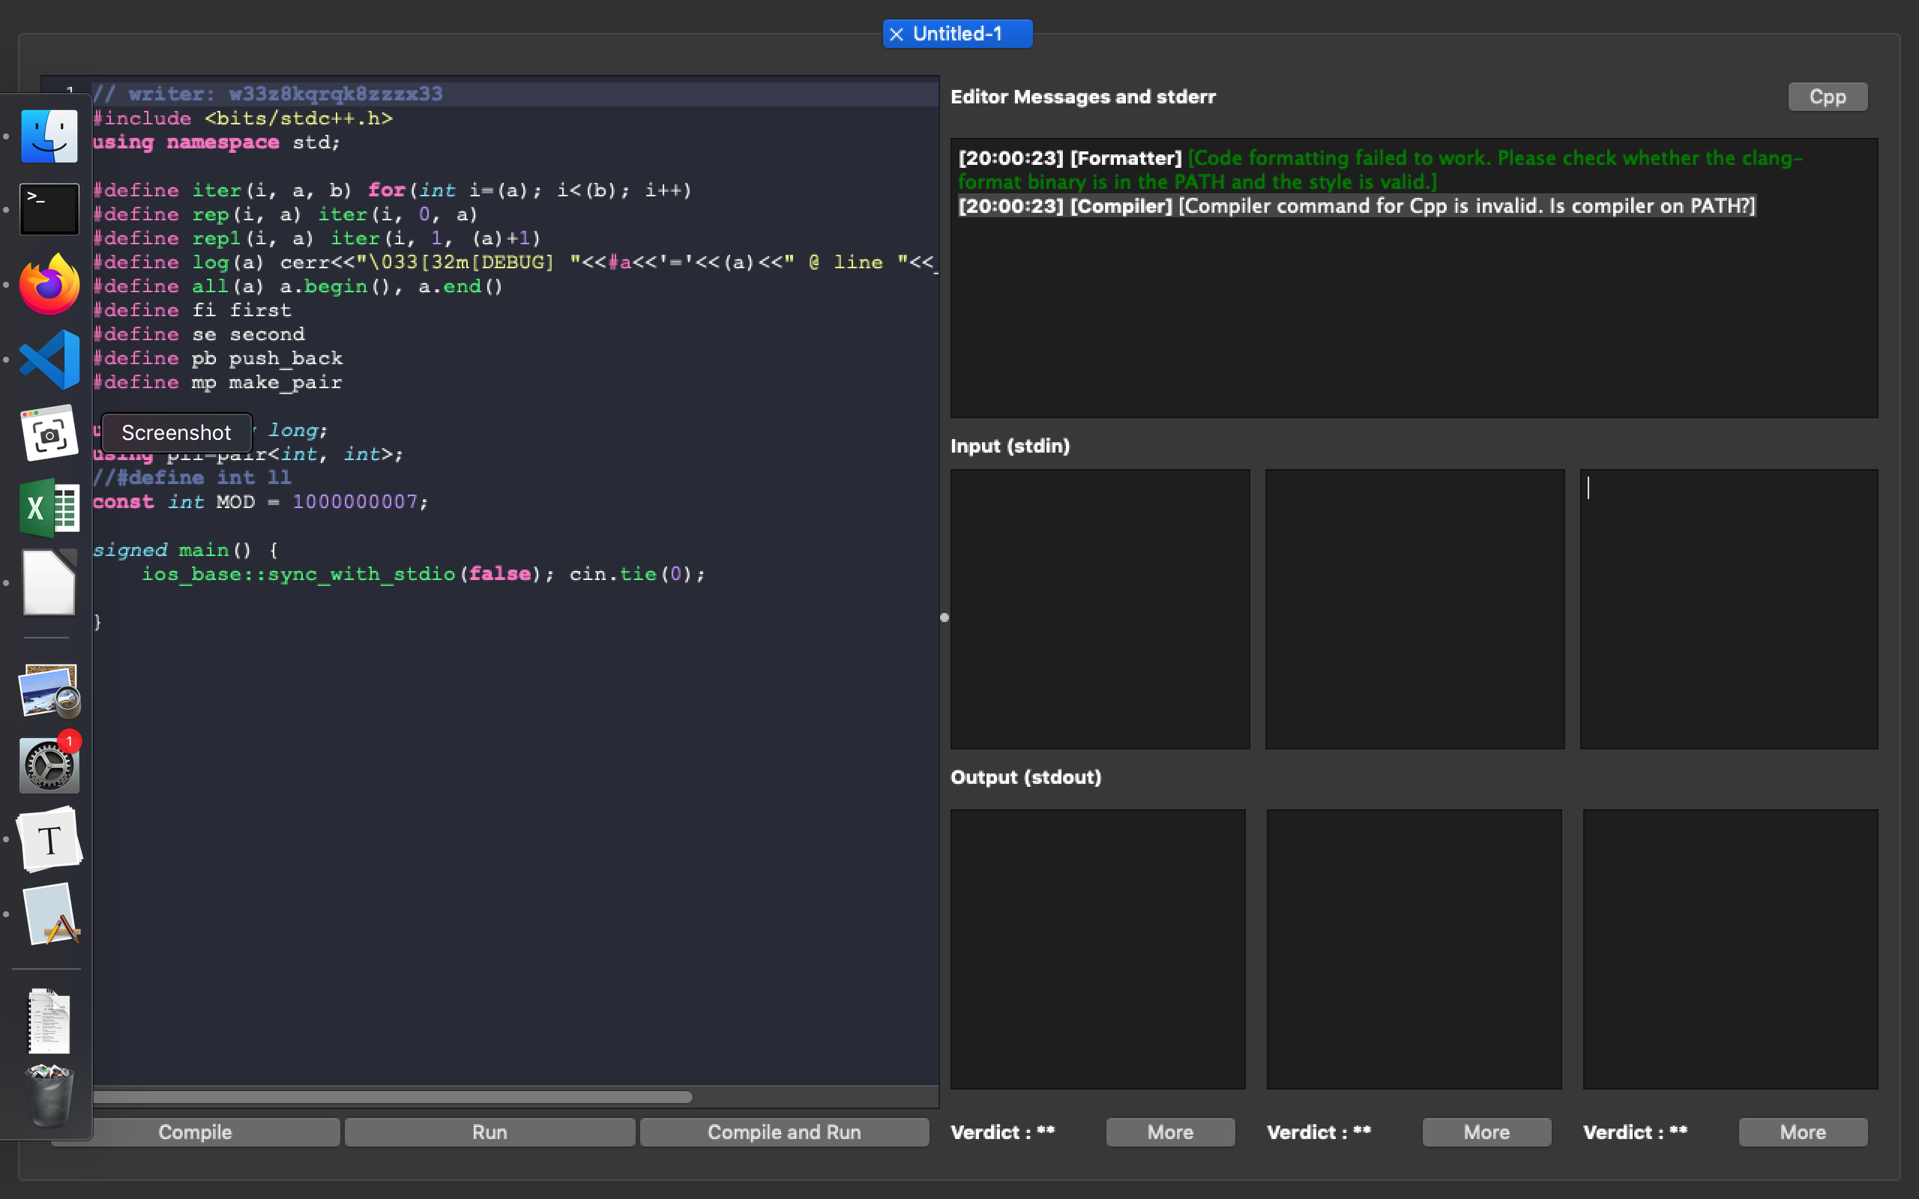
Task: Open the Terminal app
Action: (49, 208)
